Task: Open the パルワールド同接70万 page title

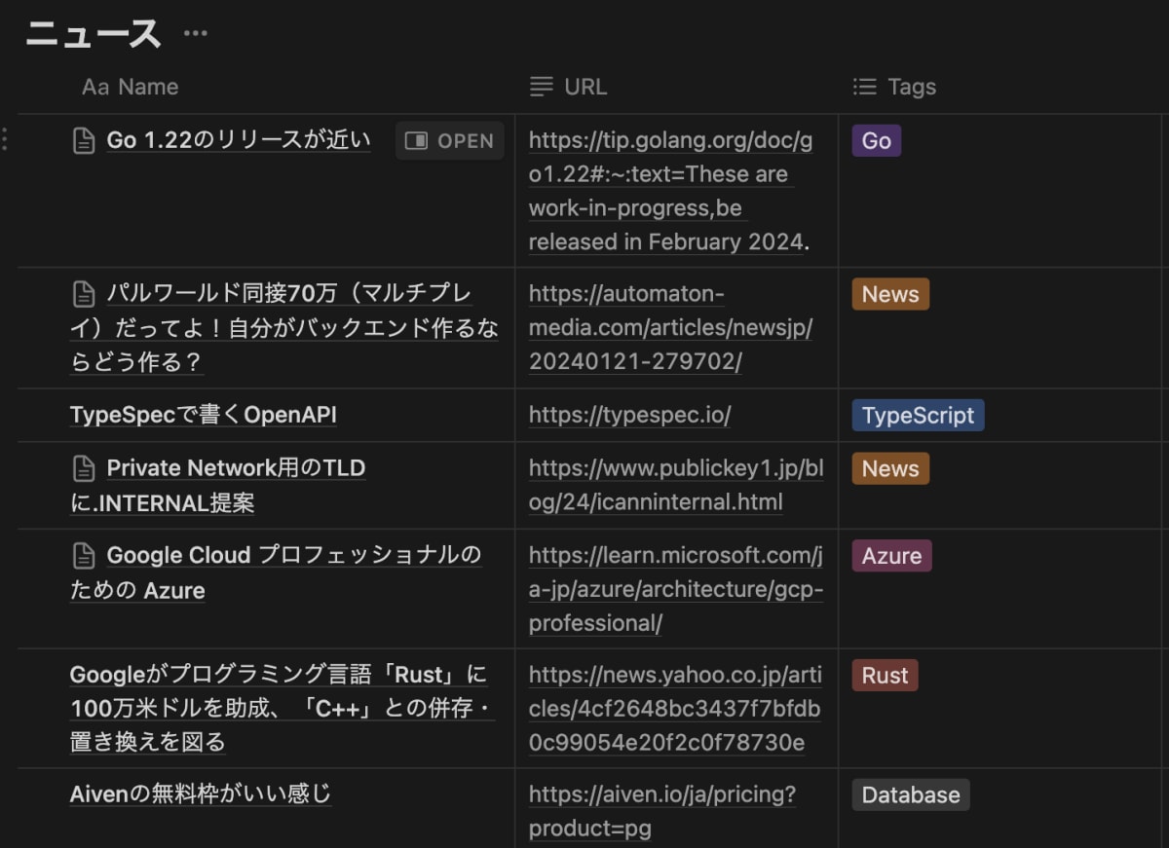Action: (x=284, y=328)
